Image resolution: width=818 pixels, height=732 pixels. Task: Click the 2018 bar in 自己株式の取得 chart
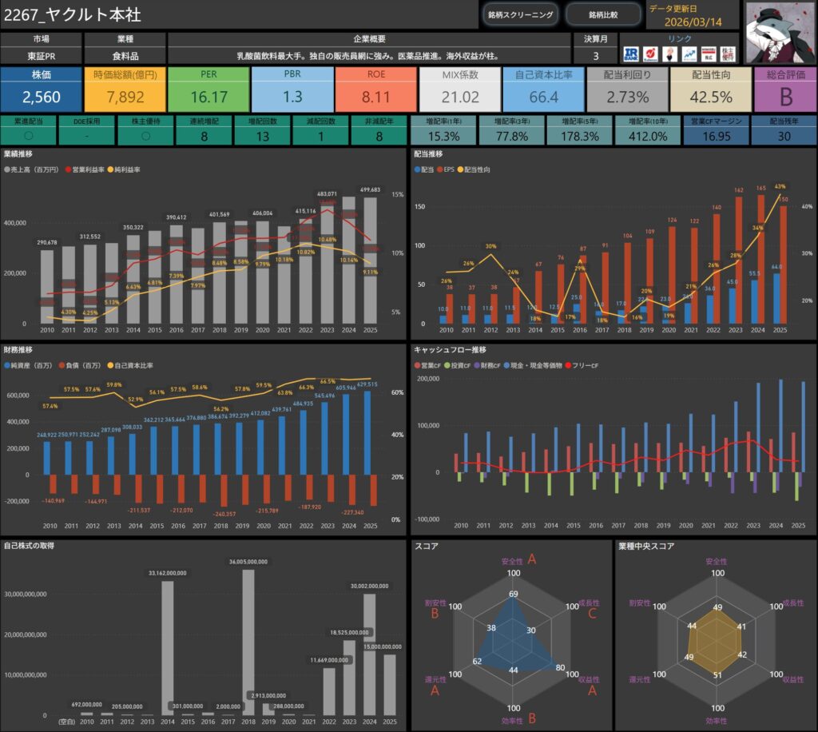click(x=247, y=642)
